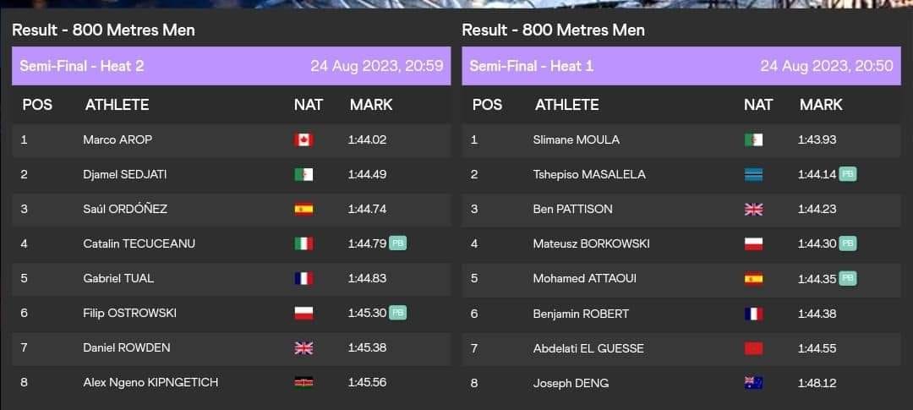Click PB badge next to Catalin TECUCEANU's time

click(x=398, y=243)
